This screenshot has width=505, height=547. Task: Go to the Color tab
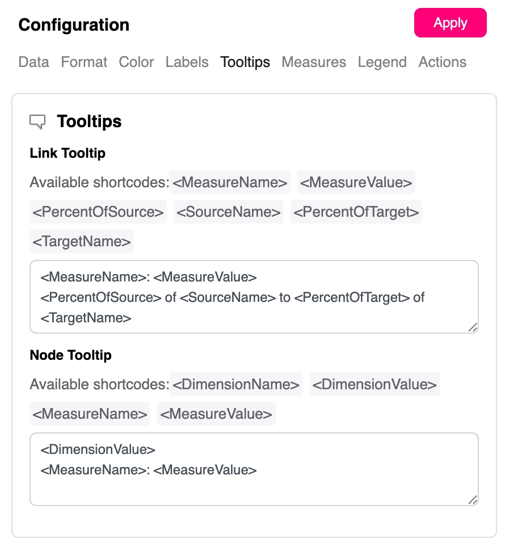(136, 62)
